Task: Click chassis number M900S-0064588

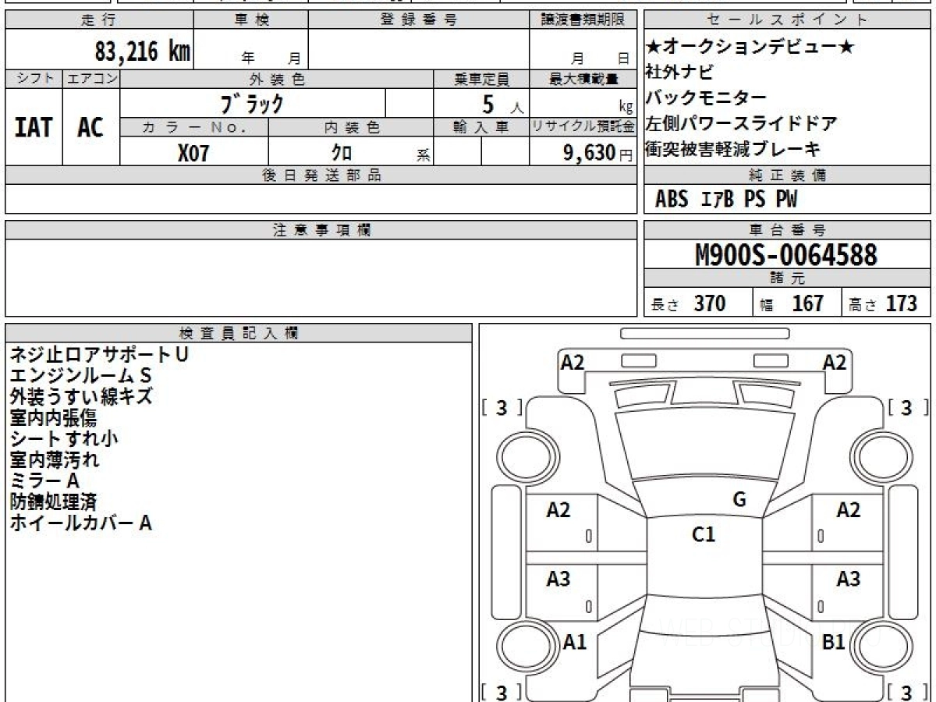Action: coord(786,254)
